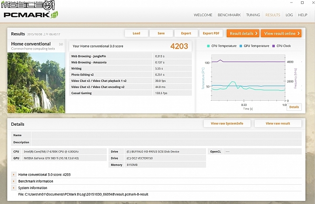Open the LOG tab
This screenshot has width=315, height=204.
click(289, 15)
